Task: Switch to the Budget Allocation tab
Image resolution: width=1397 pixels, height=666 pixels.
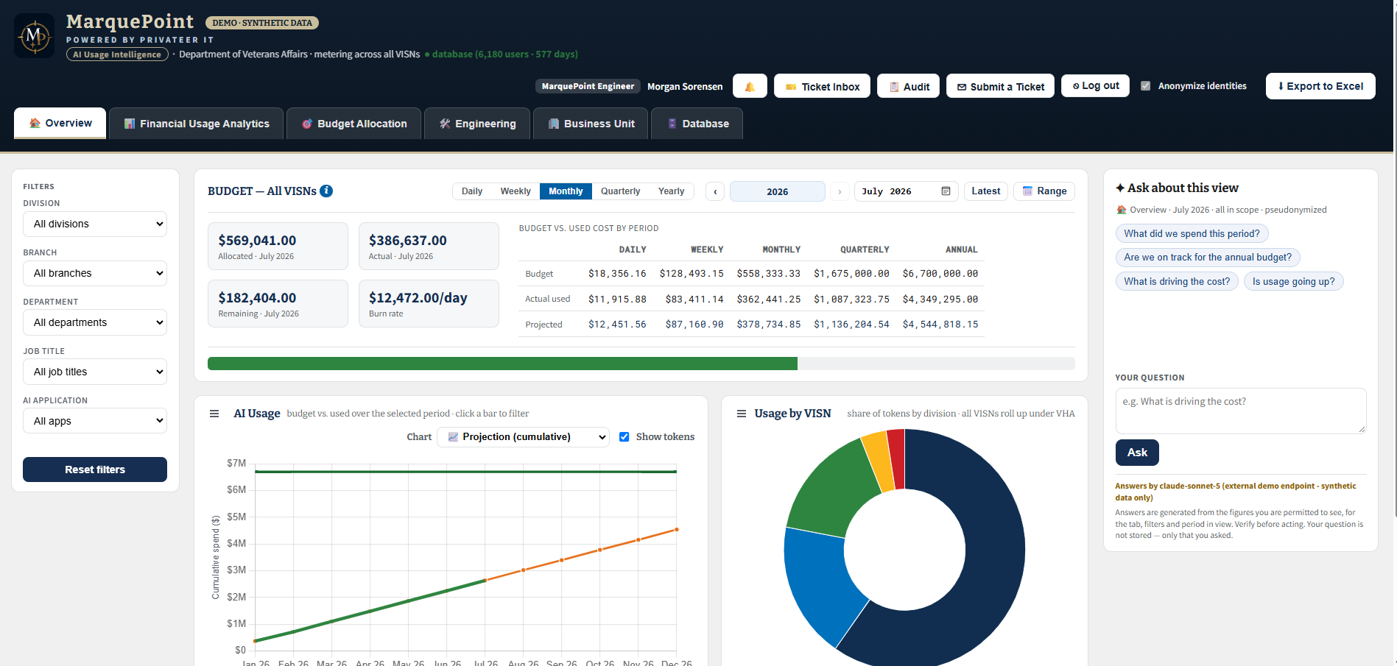Action: point(354,124)
